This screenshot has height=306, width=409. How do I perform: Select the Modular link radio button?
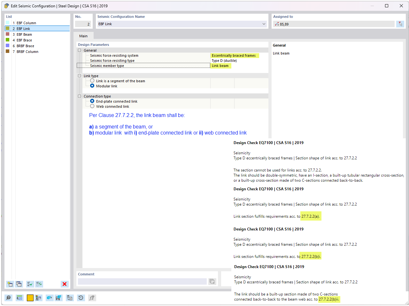coord(92,86)
